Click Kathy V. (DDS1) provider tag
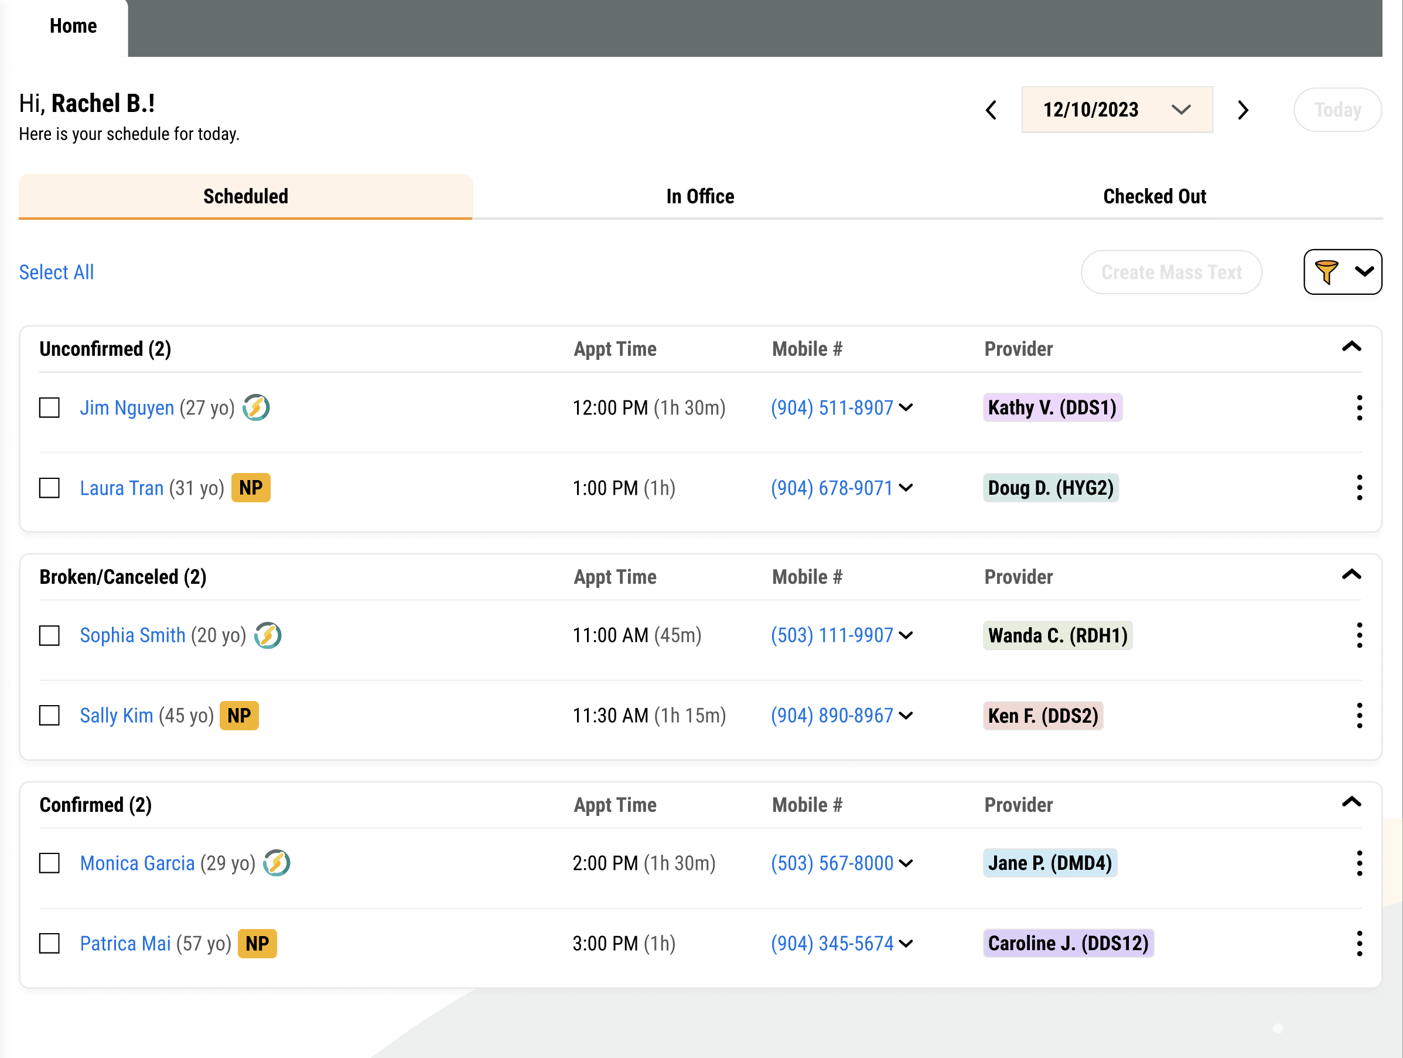The height and width of the screenshot is (1058, 1403). (1052, 407)
